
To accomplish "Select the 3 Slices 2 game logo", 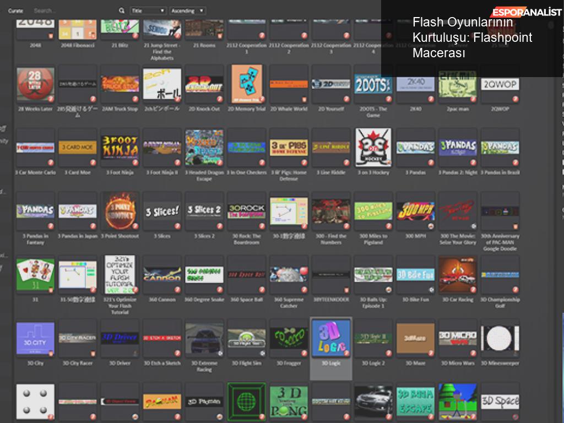I will pos(204,211).
